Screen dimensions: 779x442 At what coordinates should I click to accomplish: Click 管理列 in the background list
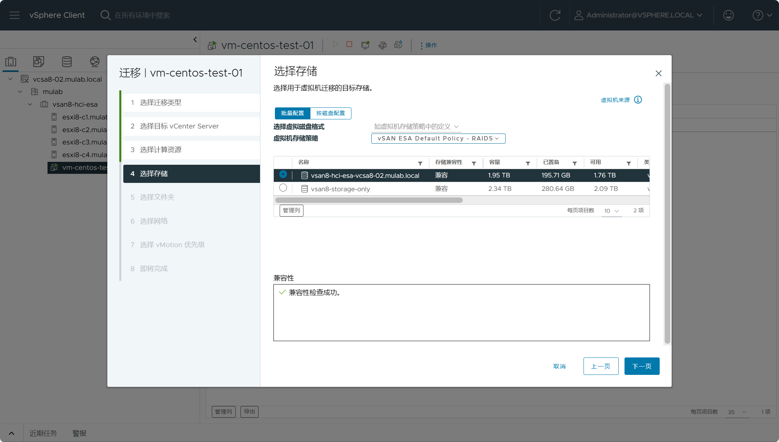(x=224, y=412)
